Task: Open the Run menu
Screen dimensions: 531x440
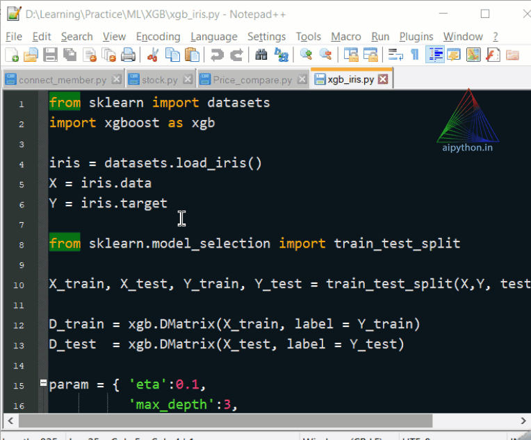Action: (x=380, y=37)
